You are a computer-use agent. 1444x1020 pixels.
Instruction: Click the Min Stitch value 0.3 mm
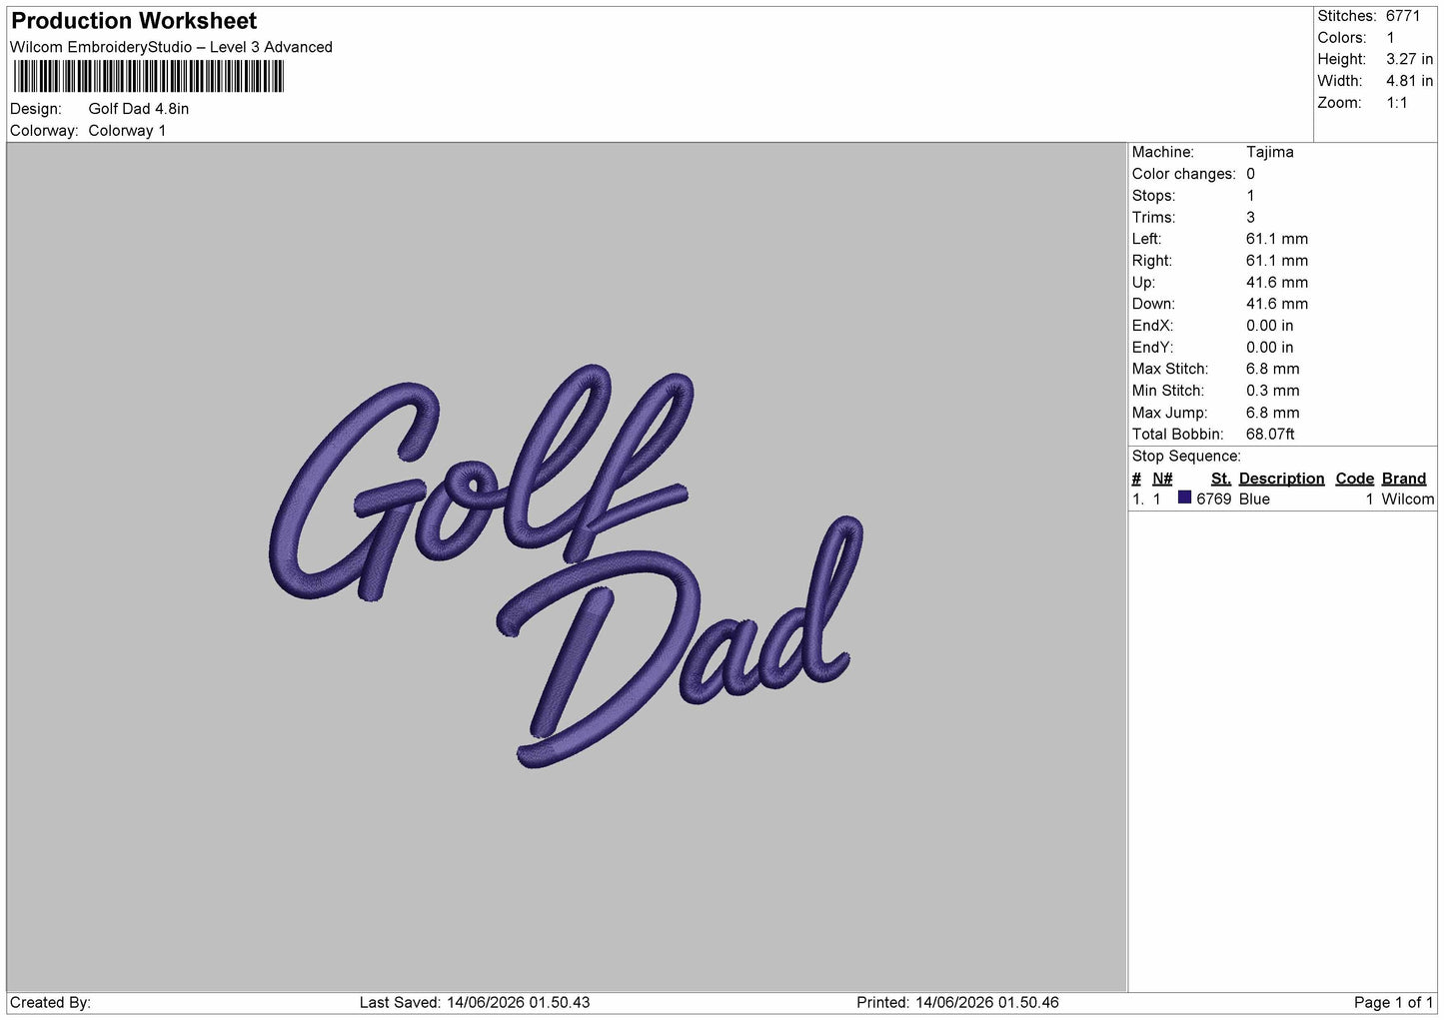[x=1273, y=391]
